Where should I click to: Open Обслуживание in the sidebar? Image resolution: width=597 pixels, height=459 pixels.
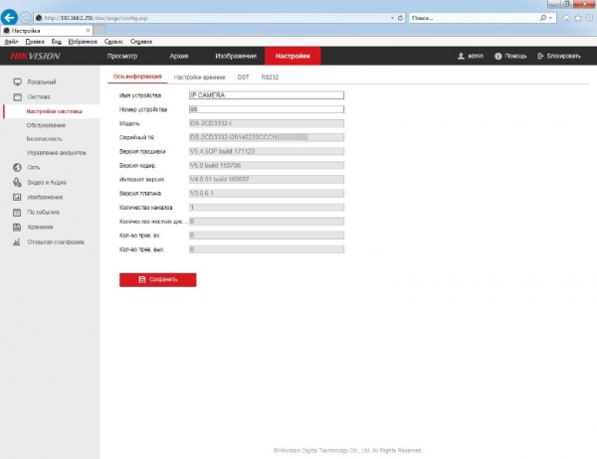click(46, 125)
